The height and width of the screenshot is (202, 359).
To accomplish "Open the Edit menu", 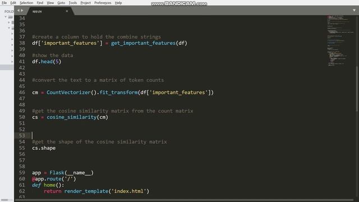I will click(x=13, y=3).
